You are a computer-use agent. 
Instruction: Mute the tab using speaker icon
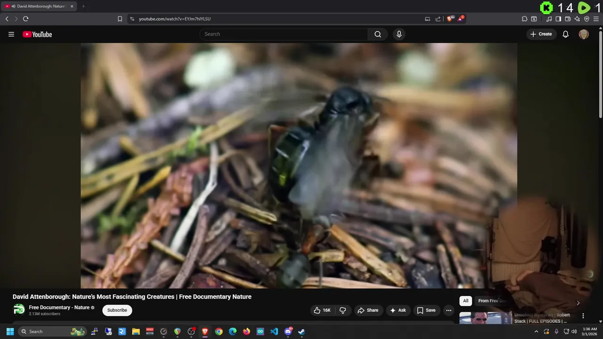click(13, 6)
